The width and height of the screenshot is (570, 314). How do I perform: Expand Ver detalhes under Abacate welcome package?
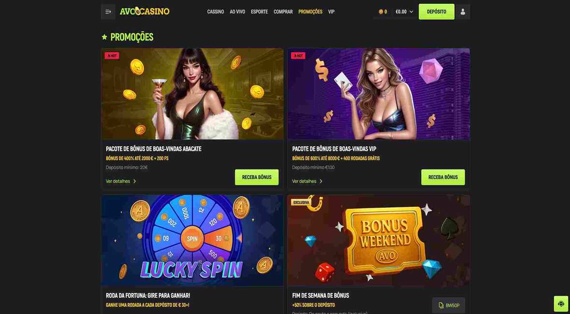tap(121, 181)
